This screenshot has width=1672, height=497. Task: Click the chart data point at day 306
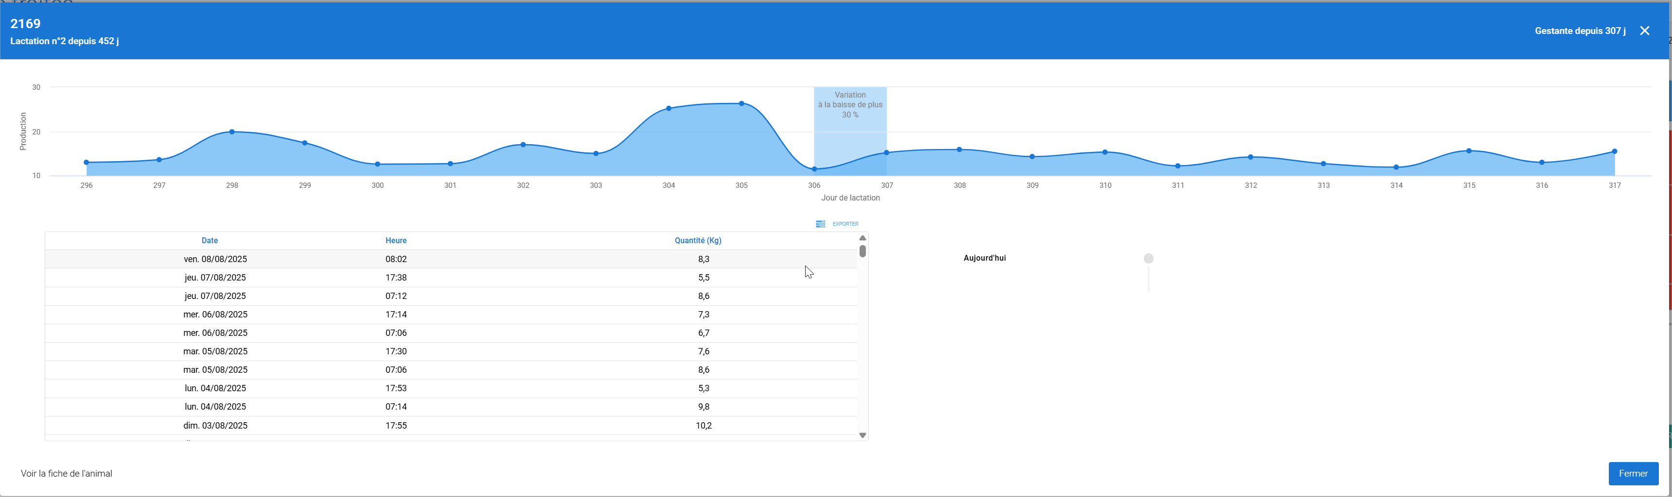point(814,169)
